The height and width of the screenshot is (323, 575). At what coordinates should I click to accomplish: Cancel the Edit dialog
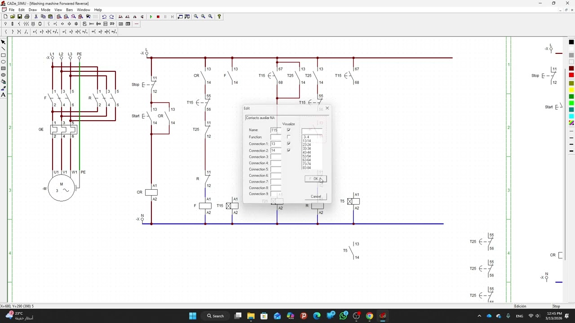pyautogui.click(x=316, y=196)
